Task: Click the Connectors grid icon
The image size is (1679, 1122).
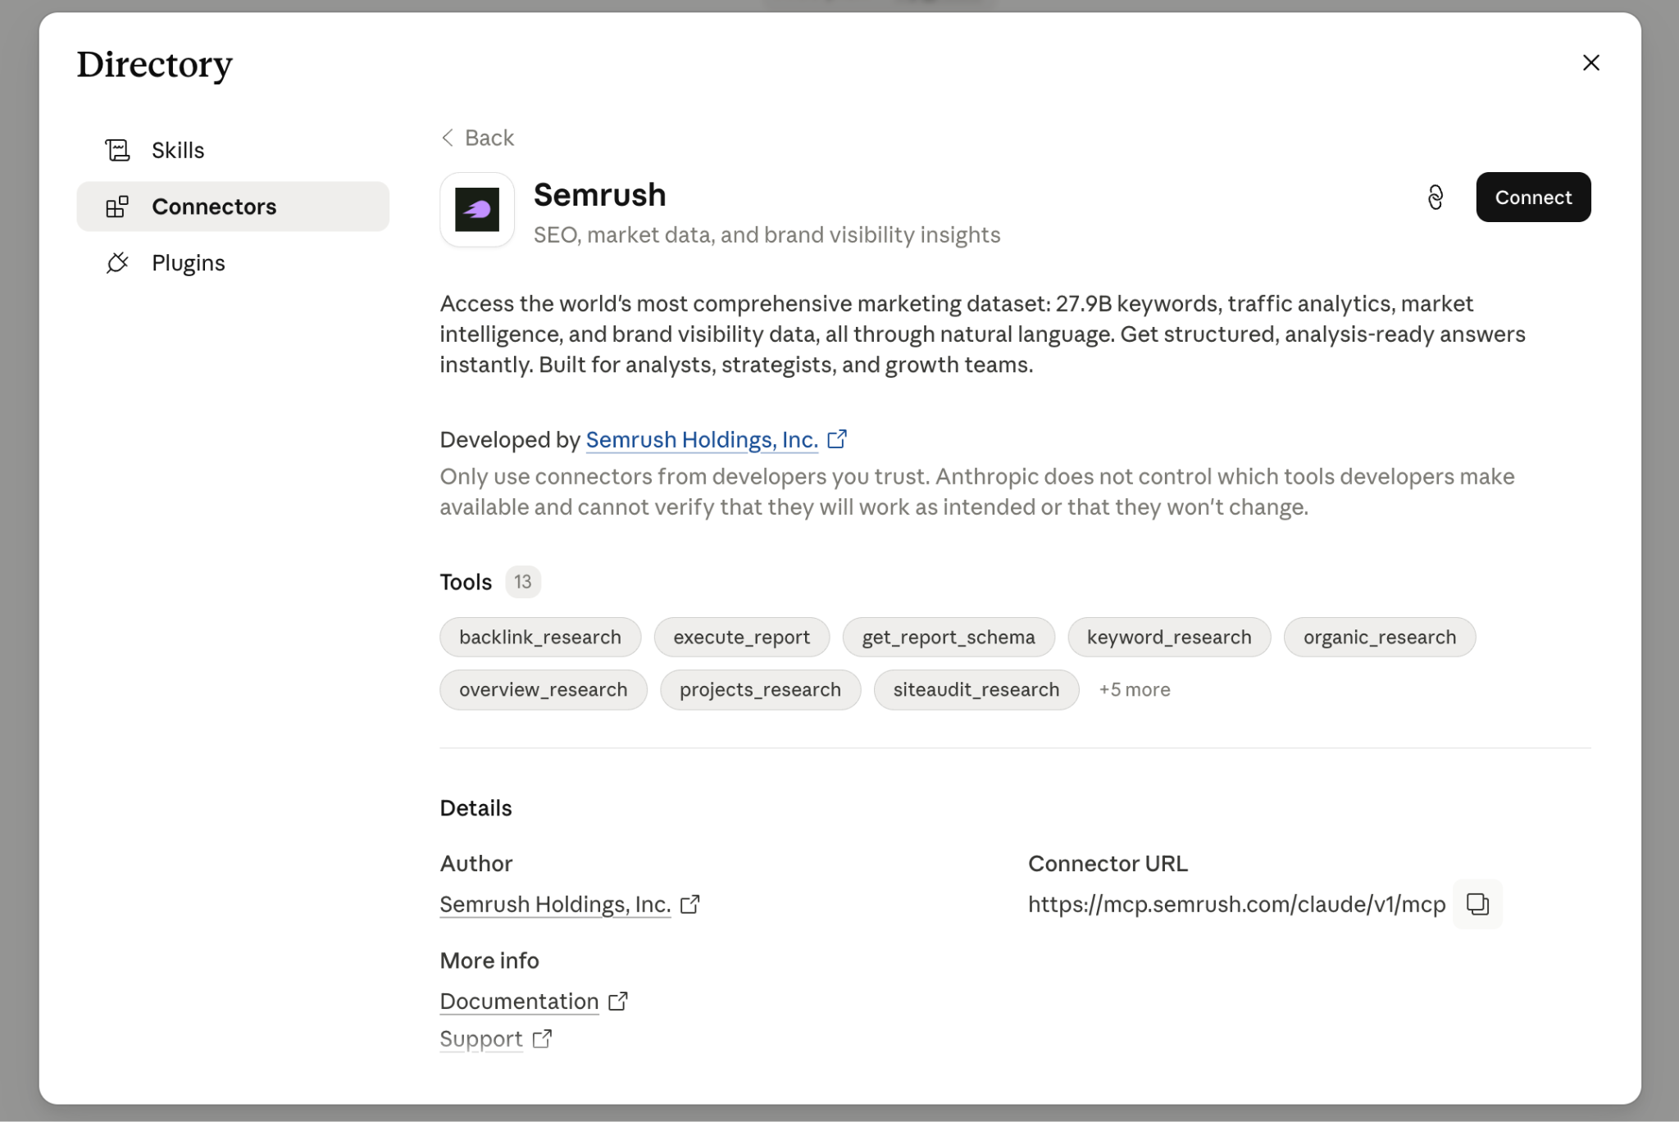Action: click(x=117, y=207)
